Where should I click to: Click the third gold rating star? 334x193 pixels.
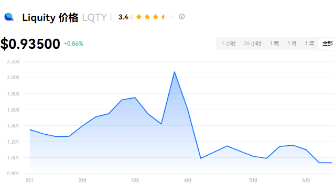[x=156, y=17]
